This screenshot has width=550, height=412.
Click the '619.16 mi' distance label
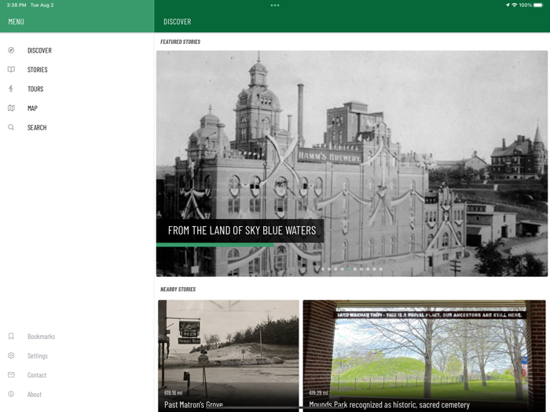click(174, 392)
